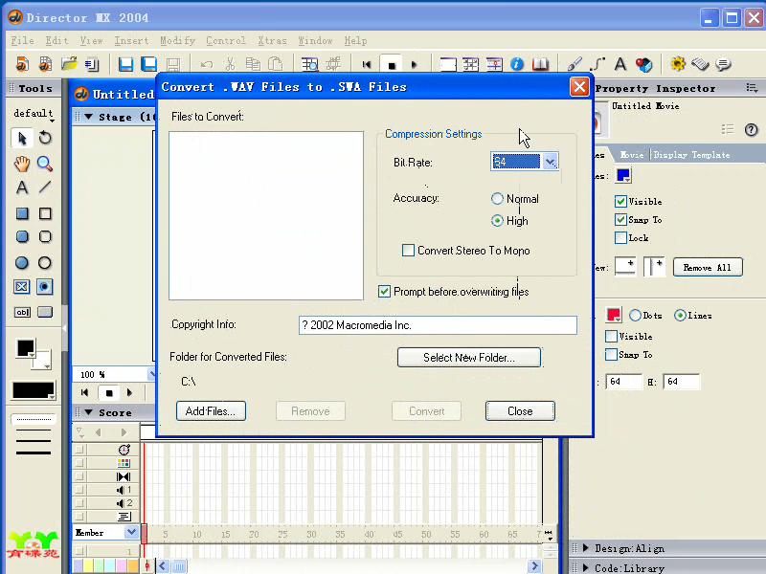The width and height of the screenshot is (766, 574).
Task: Select the grid Dots option
Action: tap(635, 316)
